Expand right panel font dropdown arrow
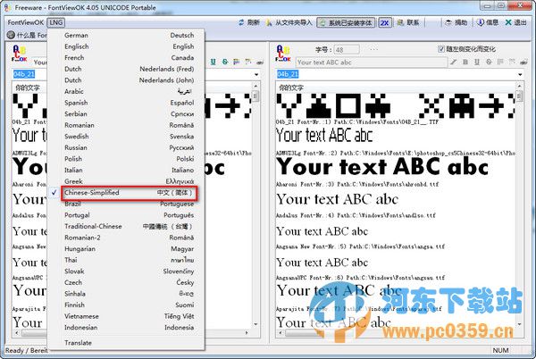The image size is (536, 359). 520,74
